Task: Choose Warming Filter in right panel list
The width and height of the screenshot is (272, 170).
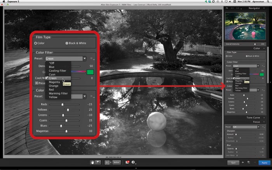Action: click(x=241, y=88)
